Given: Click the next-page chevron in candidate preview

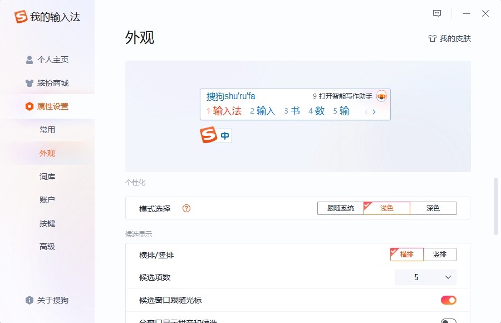Looking at the screenshot, I should (374, 111).
